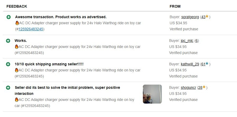The width and height of the screenshot is (237, 117).
Task: Click jpc_mlc's feedback score 6
Action: pyautogui.click(x=197, y=41)
